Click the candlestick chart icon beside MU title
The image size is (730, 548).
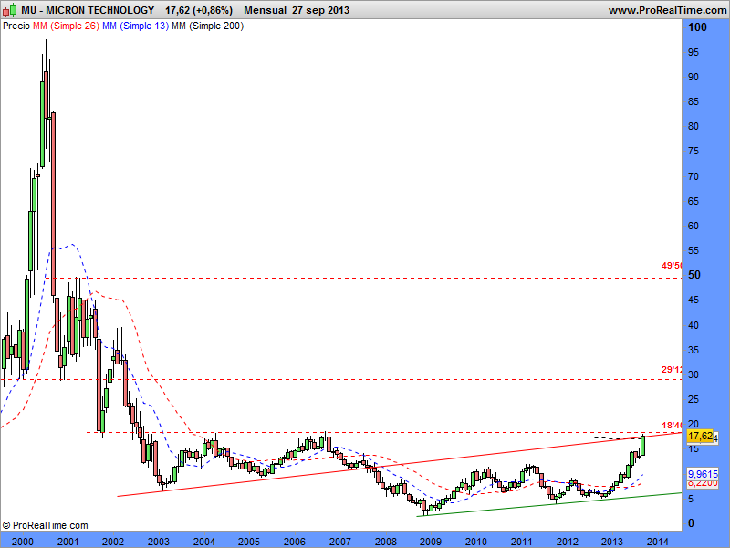(x=9, y=10)
